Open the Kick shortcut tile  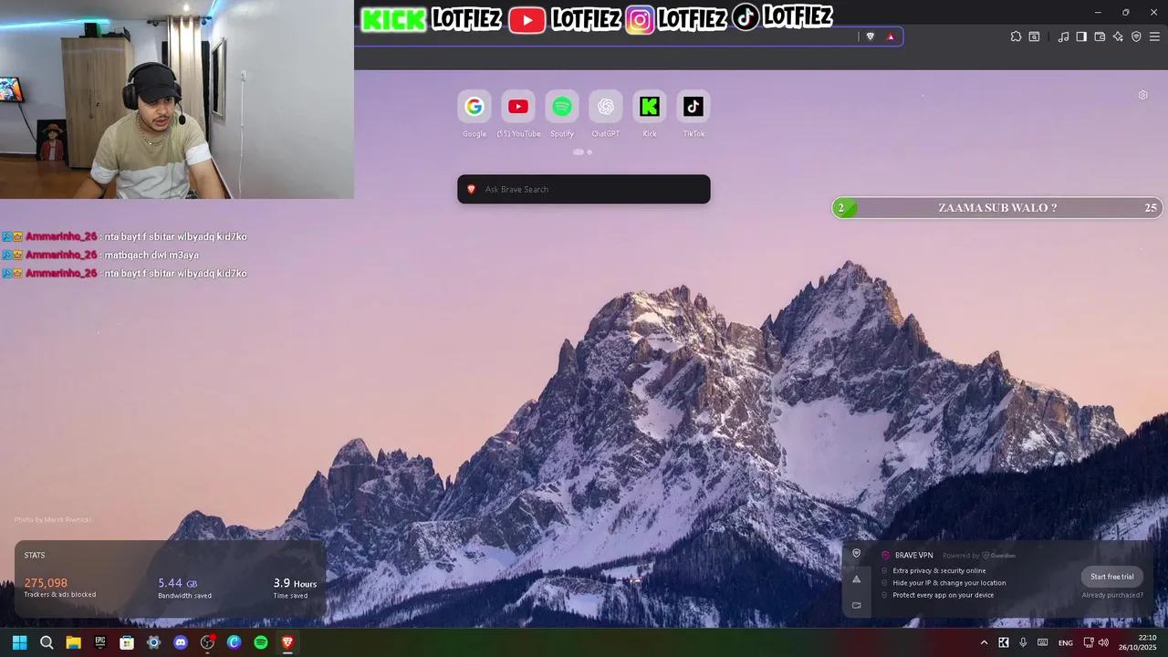[x=650, y=107]
